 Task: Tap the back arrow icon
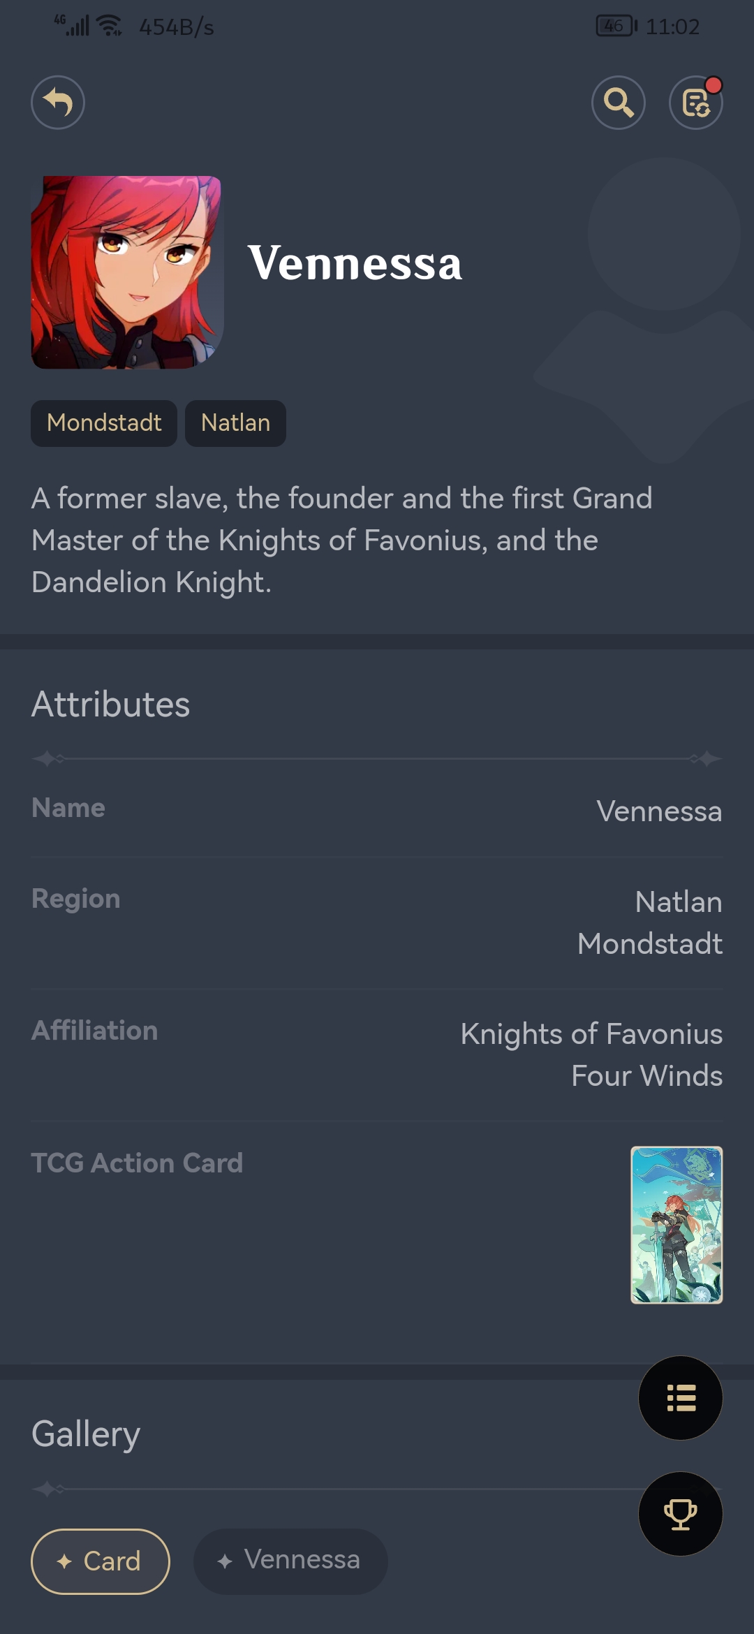(x=58, y=103)
